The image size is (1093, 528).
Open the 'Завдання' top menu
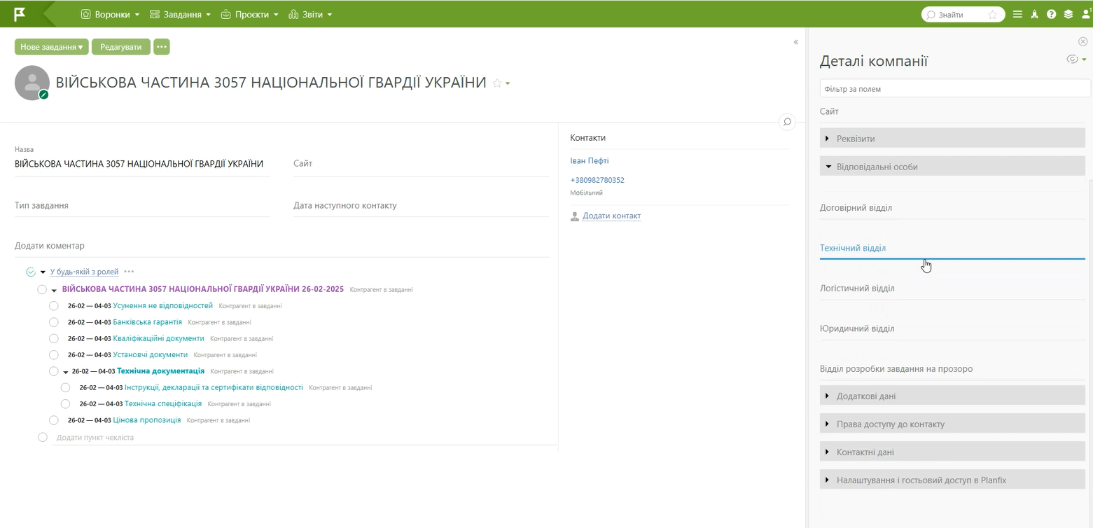[180, 15]
